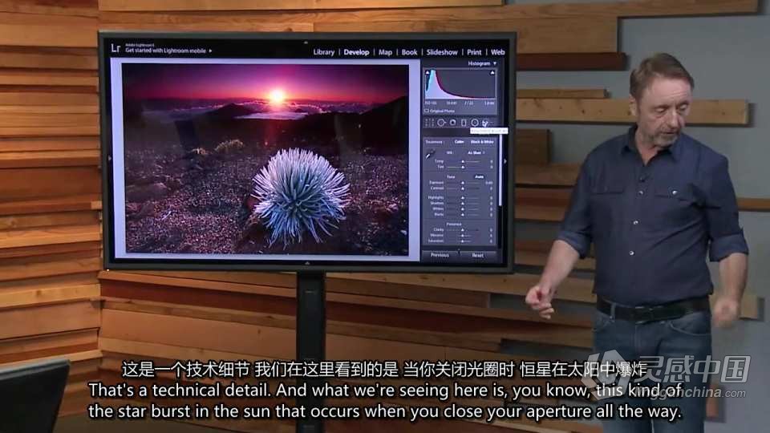
Task: Click the Tint slider handle
Action: [463, 167]
